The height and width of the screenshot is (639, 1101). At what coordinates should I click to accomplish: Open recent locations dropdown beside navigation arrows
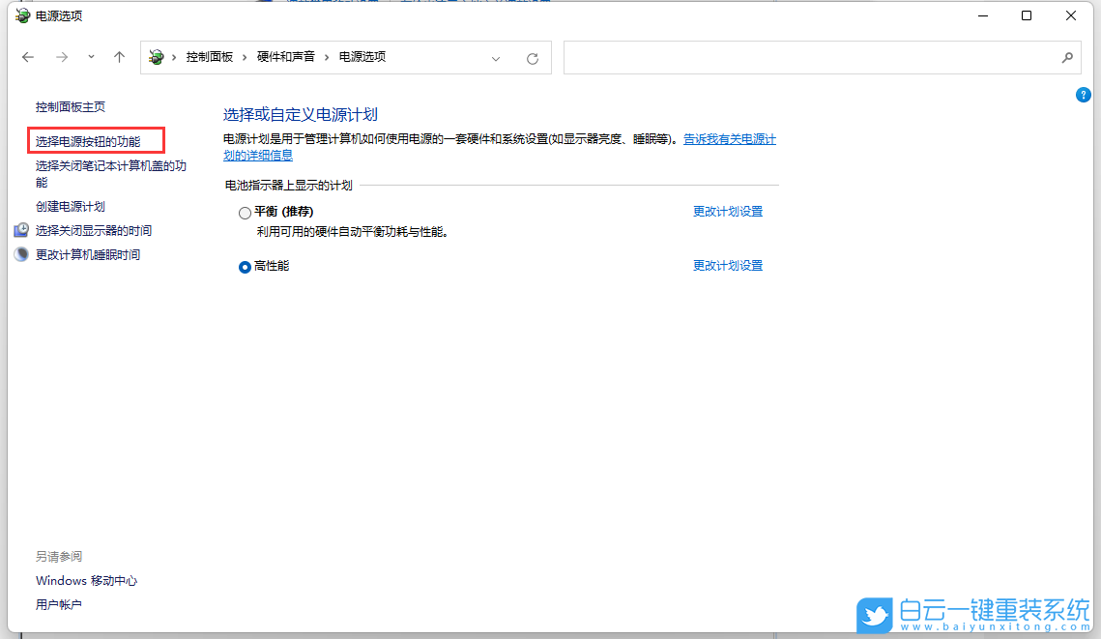pyautogui.click(x=90, y=57)
